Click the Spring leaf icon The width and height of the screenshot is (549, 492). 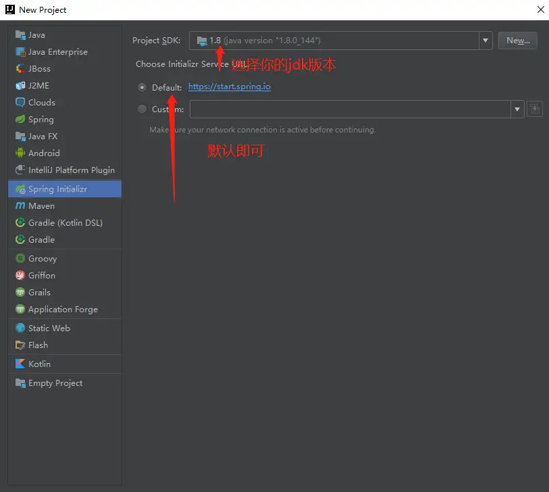coord(20,119)
